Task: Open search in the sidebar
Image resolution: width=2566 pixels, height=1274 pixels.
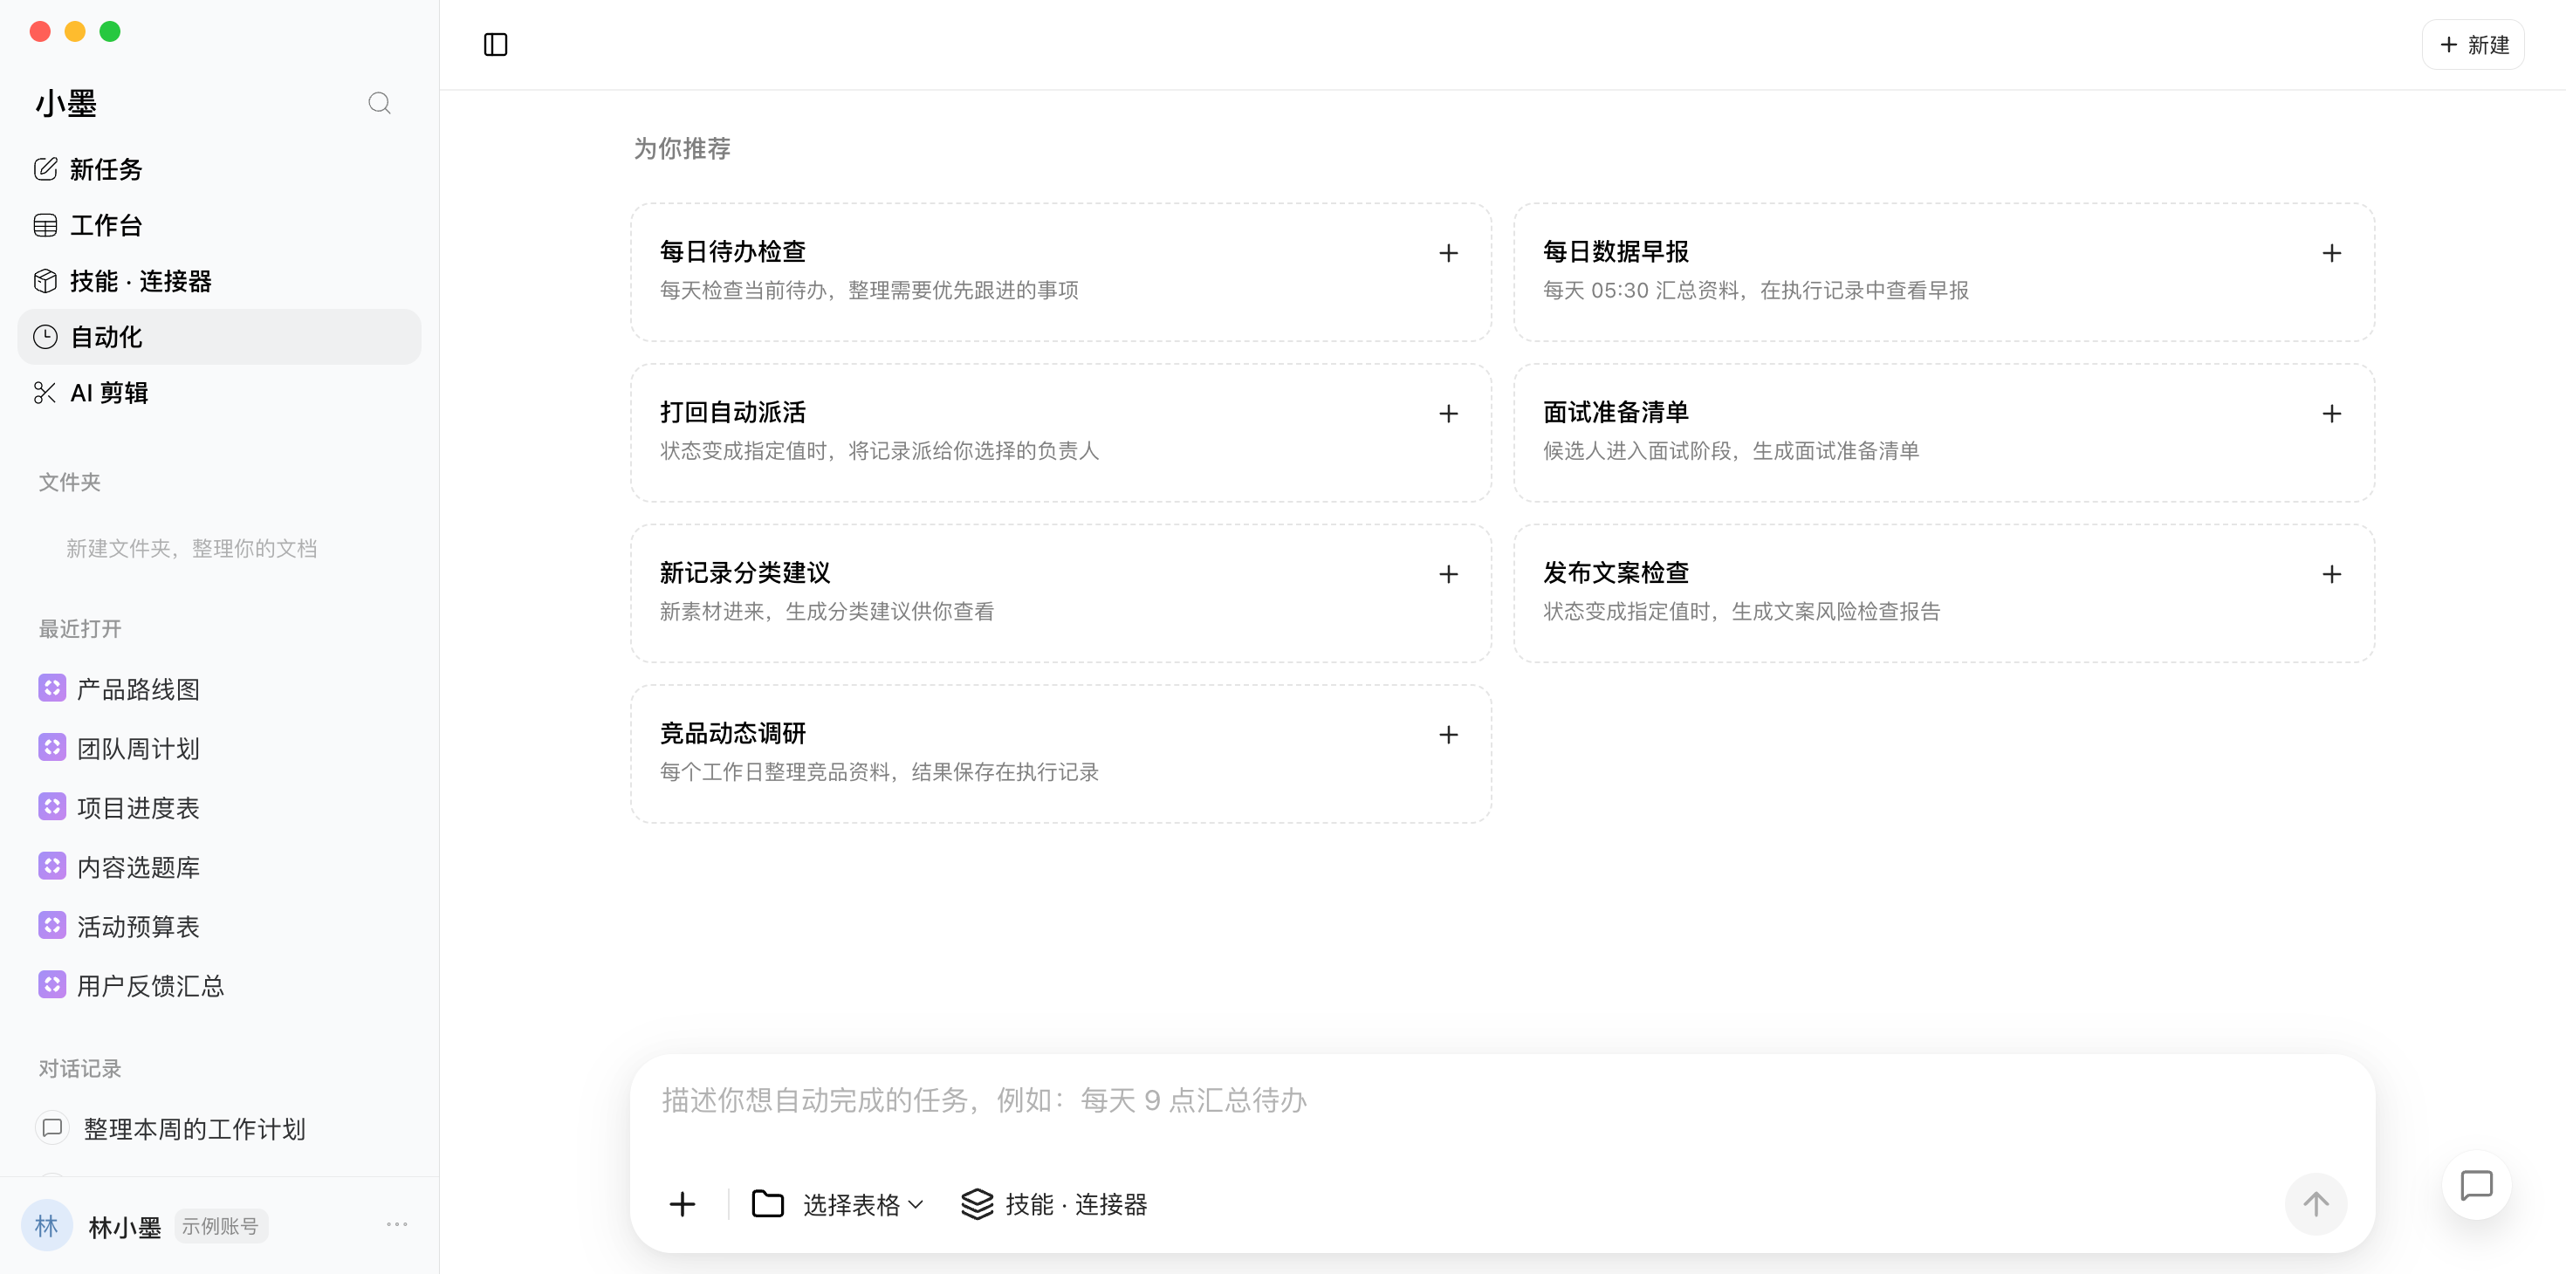Action: 380,103
